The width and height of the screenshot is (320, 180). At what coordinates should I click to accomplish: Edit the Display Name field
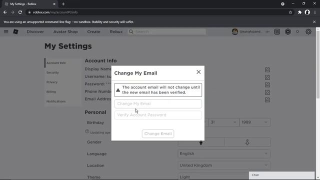[x=267, y=70]
